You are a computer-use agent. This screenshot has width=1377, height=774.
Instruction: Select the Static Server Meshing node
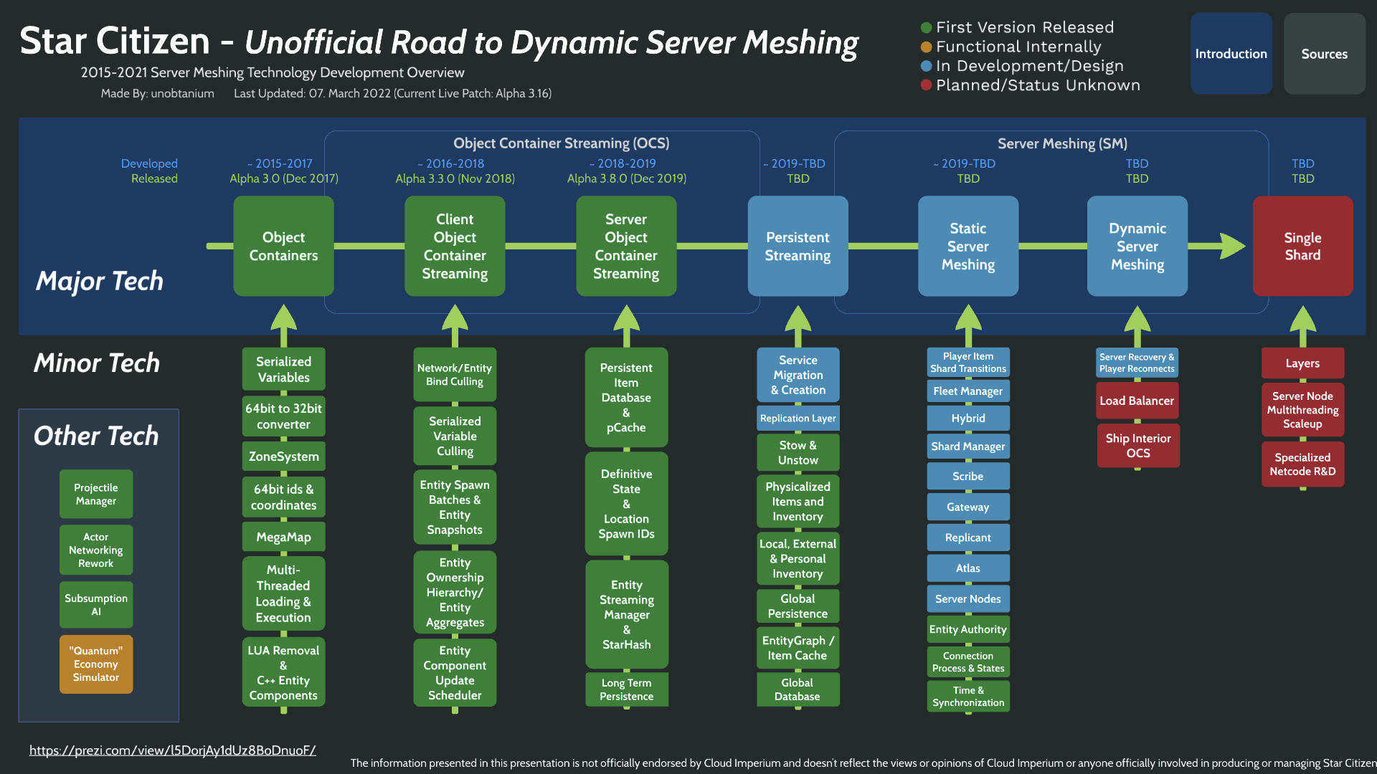(x=967, y=247)
